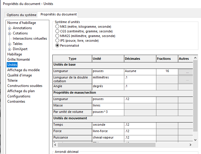Go to Grille/Aimanté settings
This screenshot has height=154, width=201.
[x=19, y=60]
